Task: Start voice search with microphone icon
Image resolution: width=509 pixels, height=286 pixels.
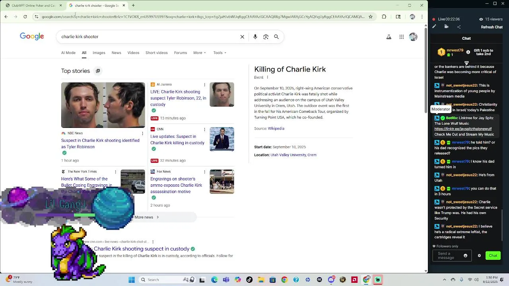Action: [x=255, y=37]
